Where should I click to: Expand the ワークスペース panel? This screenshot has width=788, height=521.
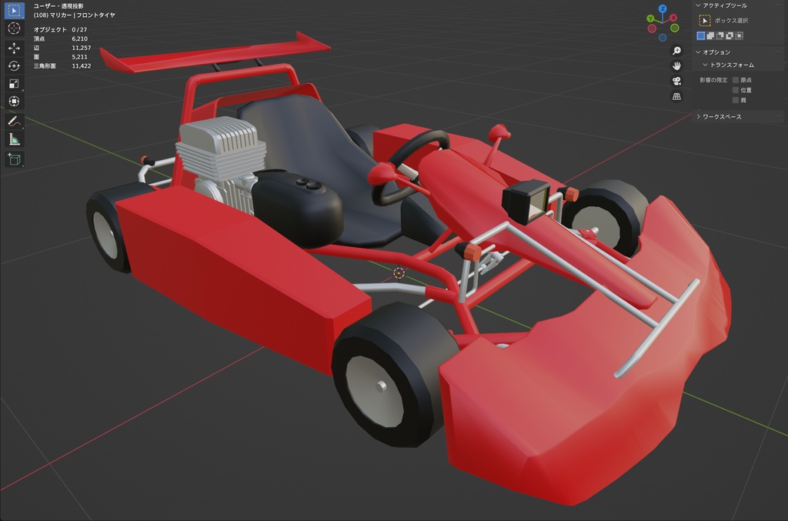pos(698,116)
